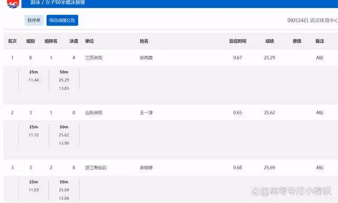Click the 25m header under 余依婷's row
338x203 pixels.
[34, 182]
